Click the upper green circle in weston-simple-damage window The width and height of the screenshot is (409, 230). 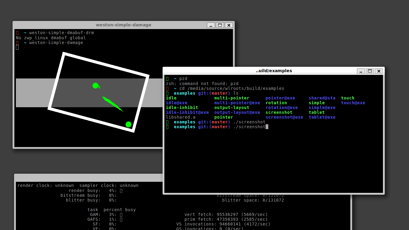pyautogui.click(x=96, y=86)
